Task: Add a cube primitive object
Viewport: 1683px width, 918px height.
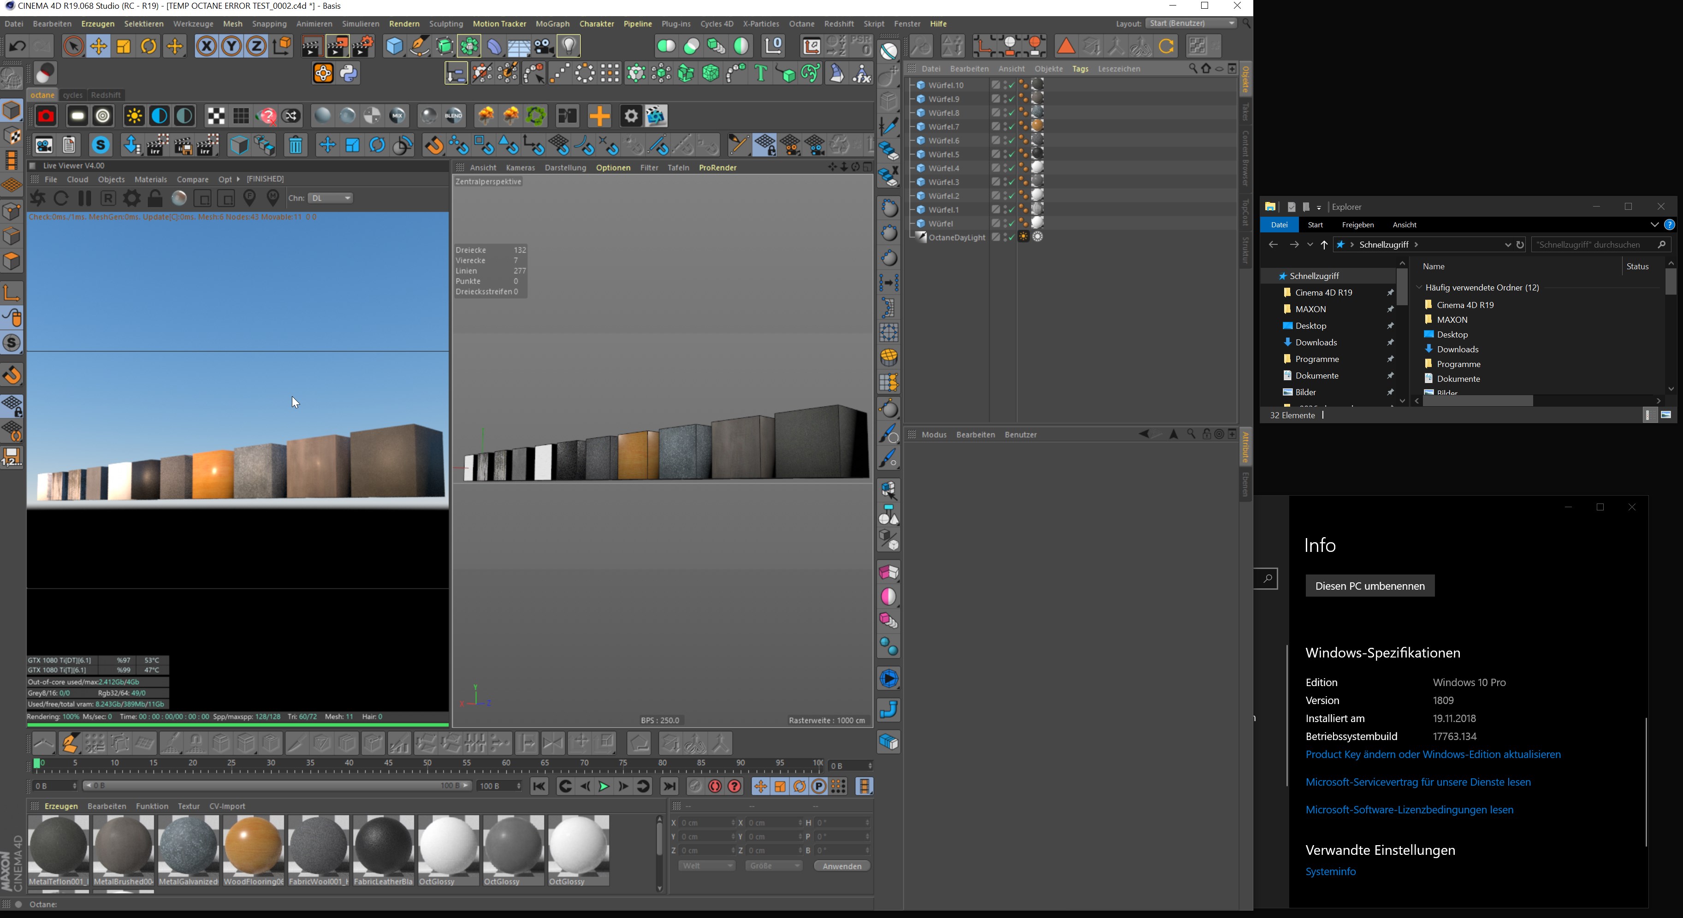Action: point(395,47)
